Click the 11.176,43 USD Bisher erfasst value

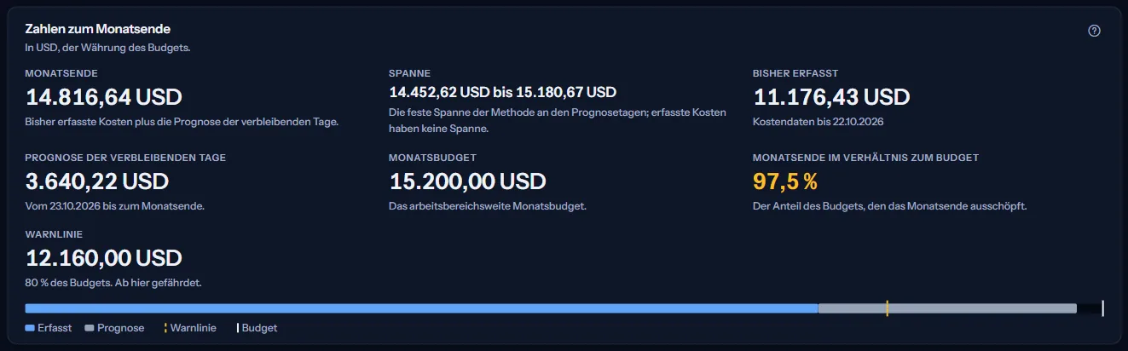831,97
